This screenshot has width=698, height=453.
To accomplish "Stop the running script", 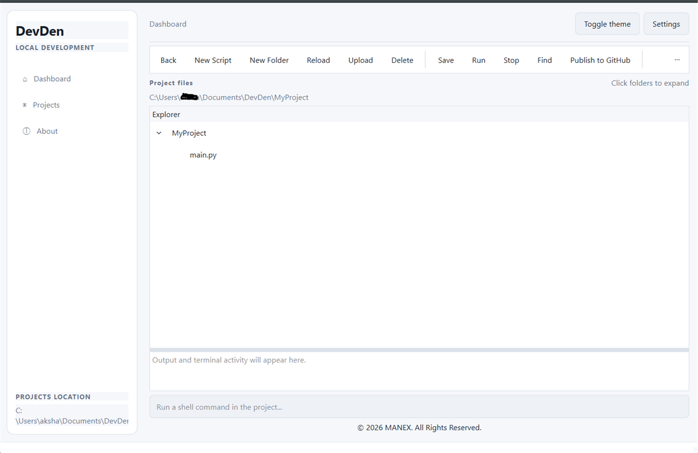I will click(x=512, y=60).
